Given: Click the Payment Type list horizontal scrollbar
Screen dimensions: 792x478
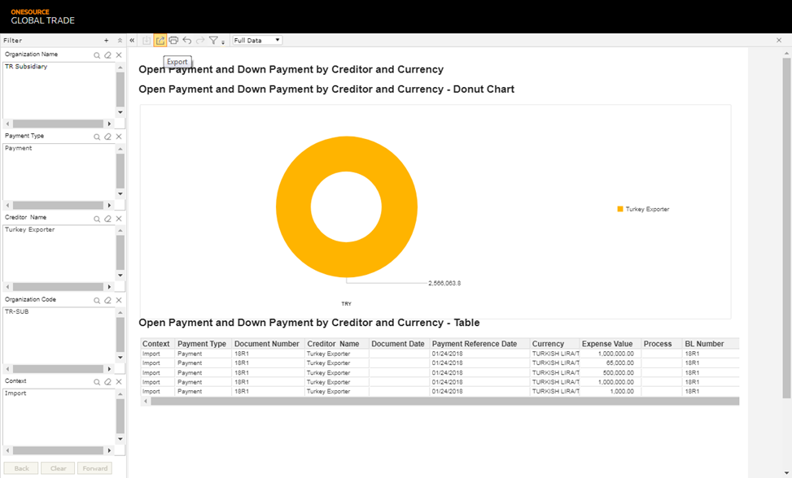Looking at the screenshot, I should pos(58,205).
